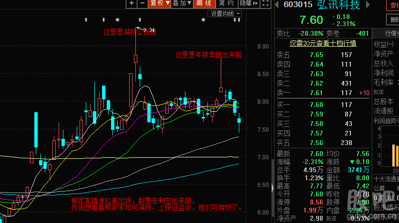Select 卖一 price 7.61
Screen dimensions: 399x223
317,93
